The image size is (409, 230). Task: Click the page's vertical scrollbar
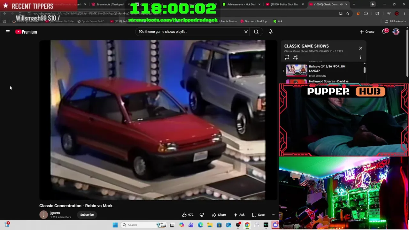click(407, 53)
